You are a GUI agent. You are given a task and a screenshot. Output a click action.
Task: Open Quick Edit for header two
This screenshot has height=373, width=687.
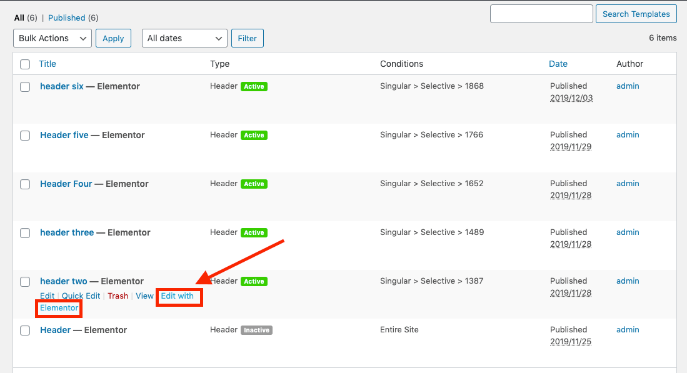[80, 296]
